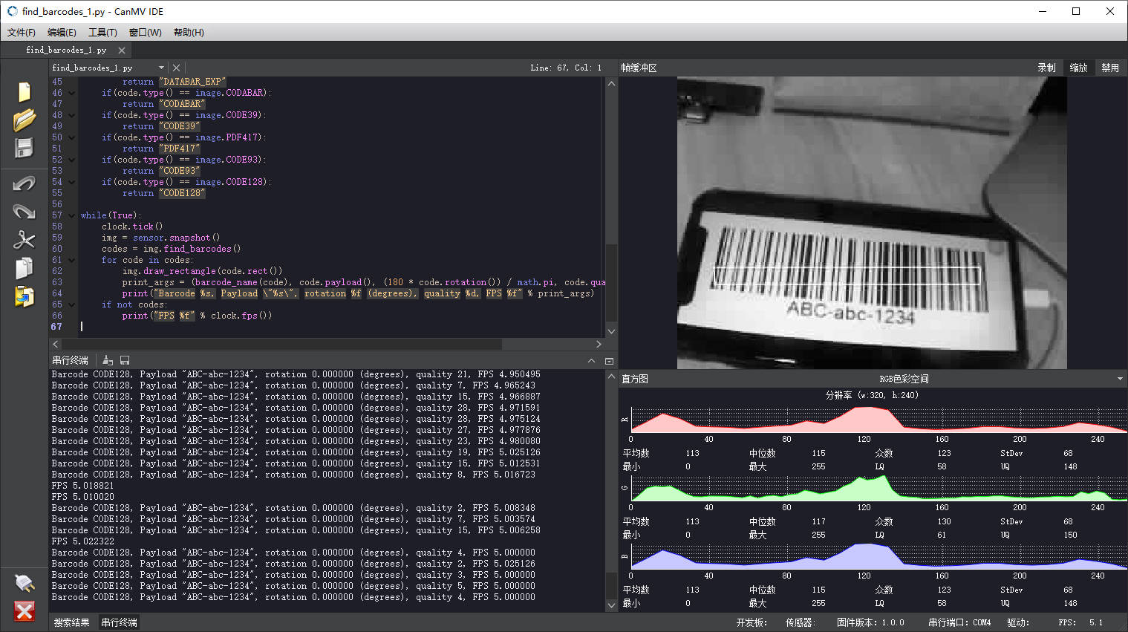The image size is (1128, 632).
Task: Copy selection with the pages icon
Action: click(25, 267)
